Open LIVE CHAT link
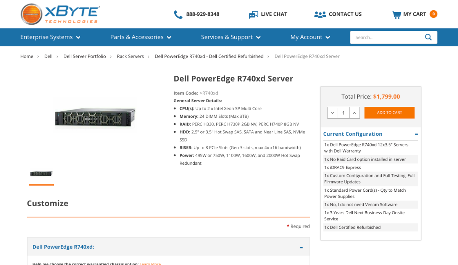The width and height of the screenshot is (458, 265). (274, 14)
